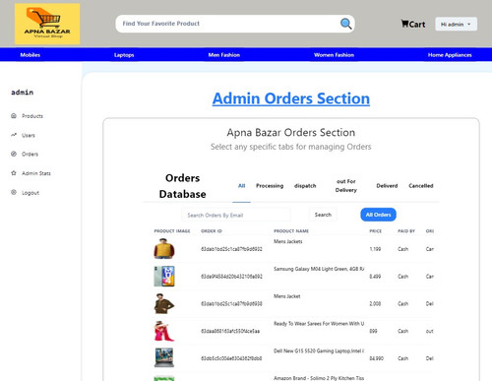Click the Mens Jacket product thumbnail
This screenshot has height=381, width=492.
[x=164, y=303]
